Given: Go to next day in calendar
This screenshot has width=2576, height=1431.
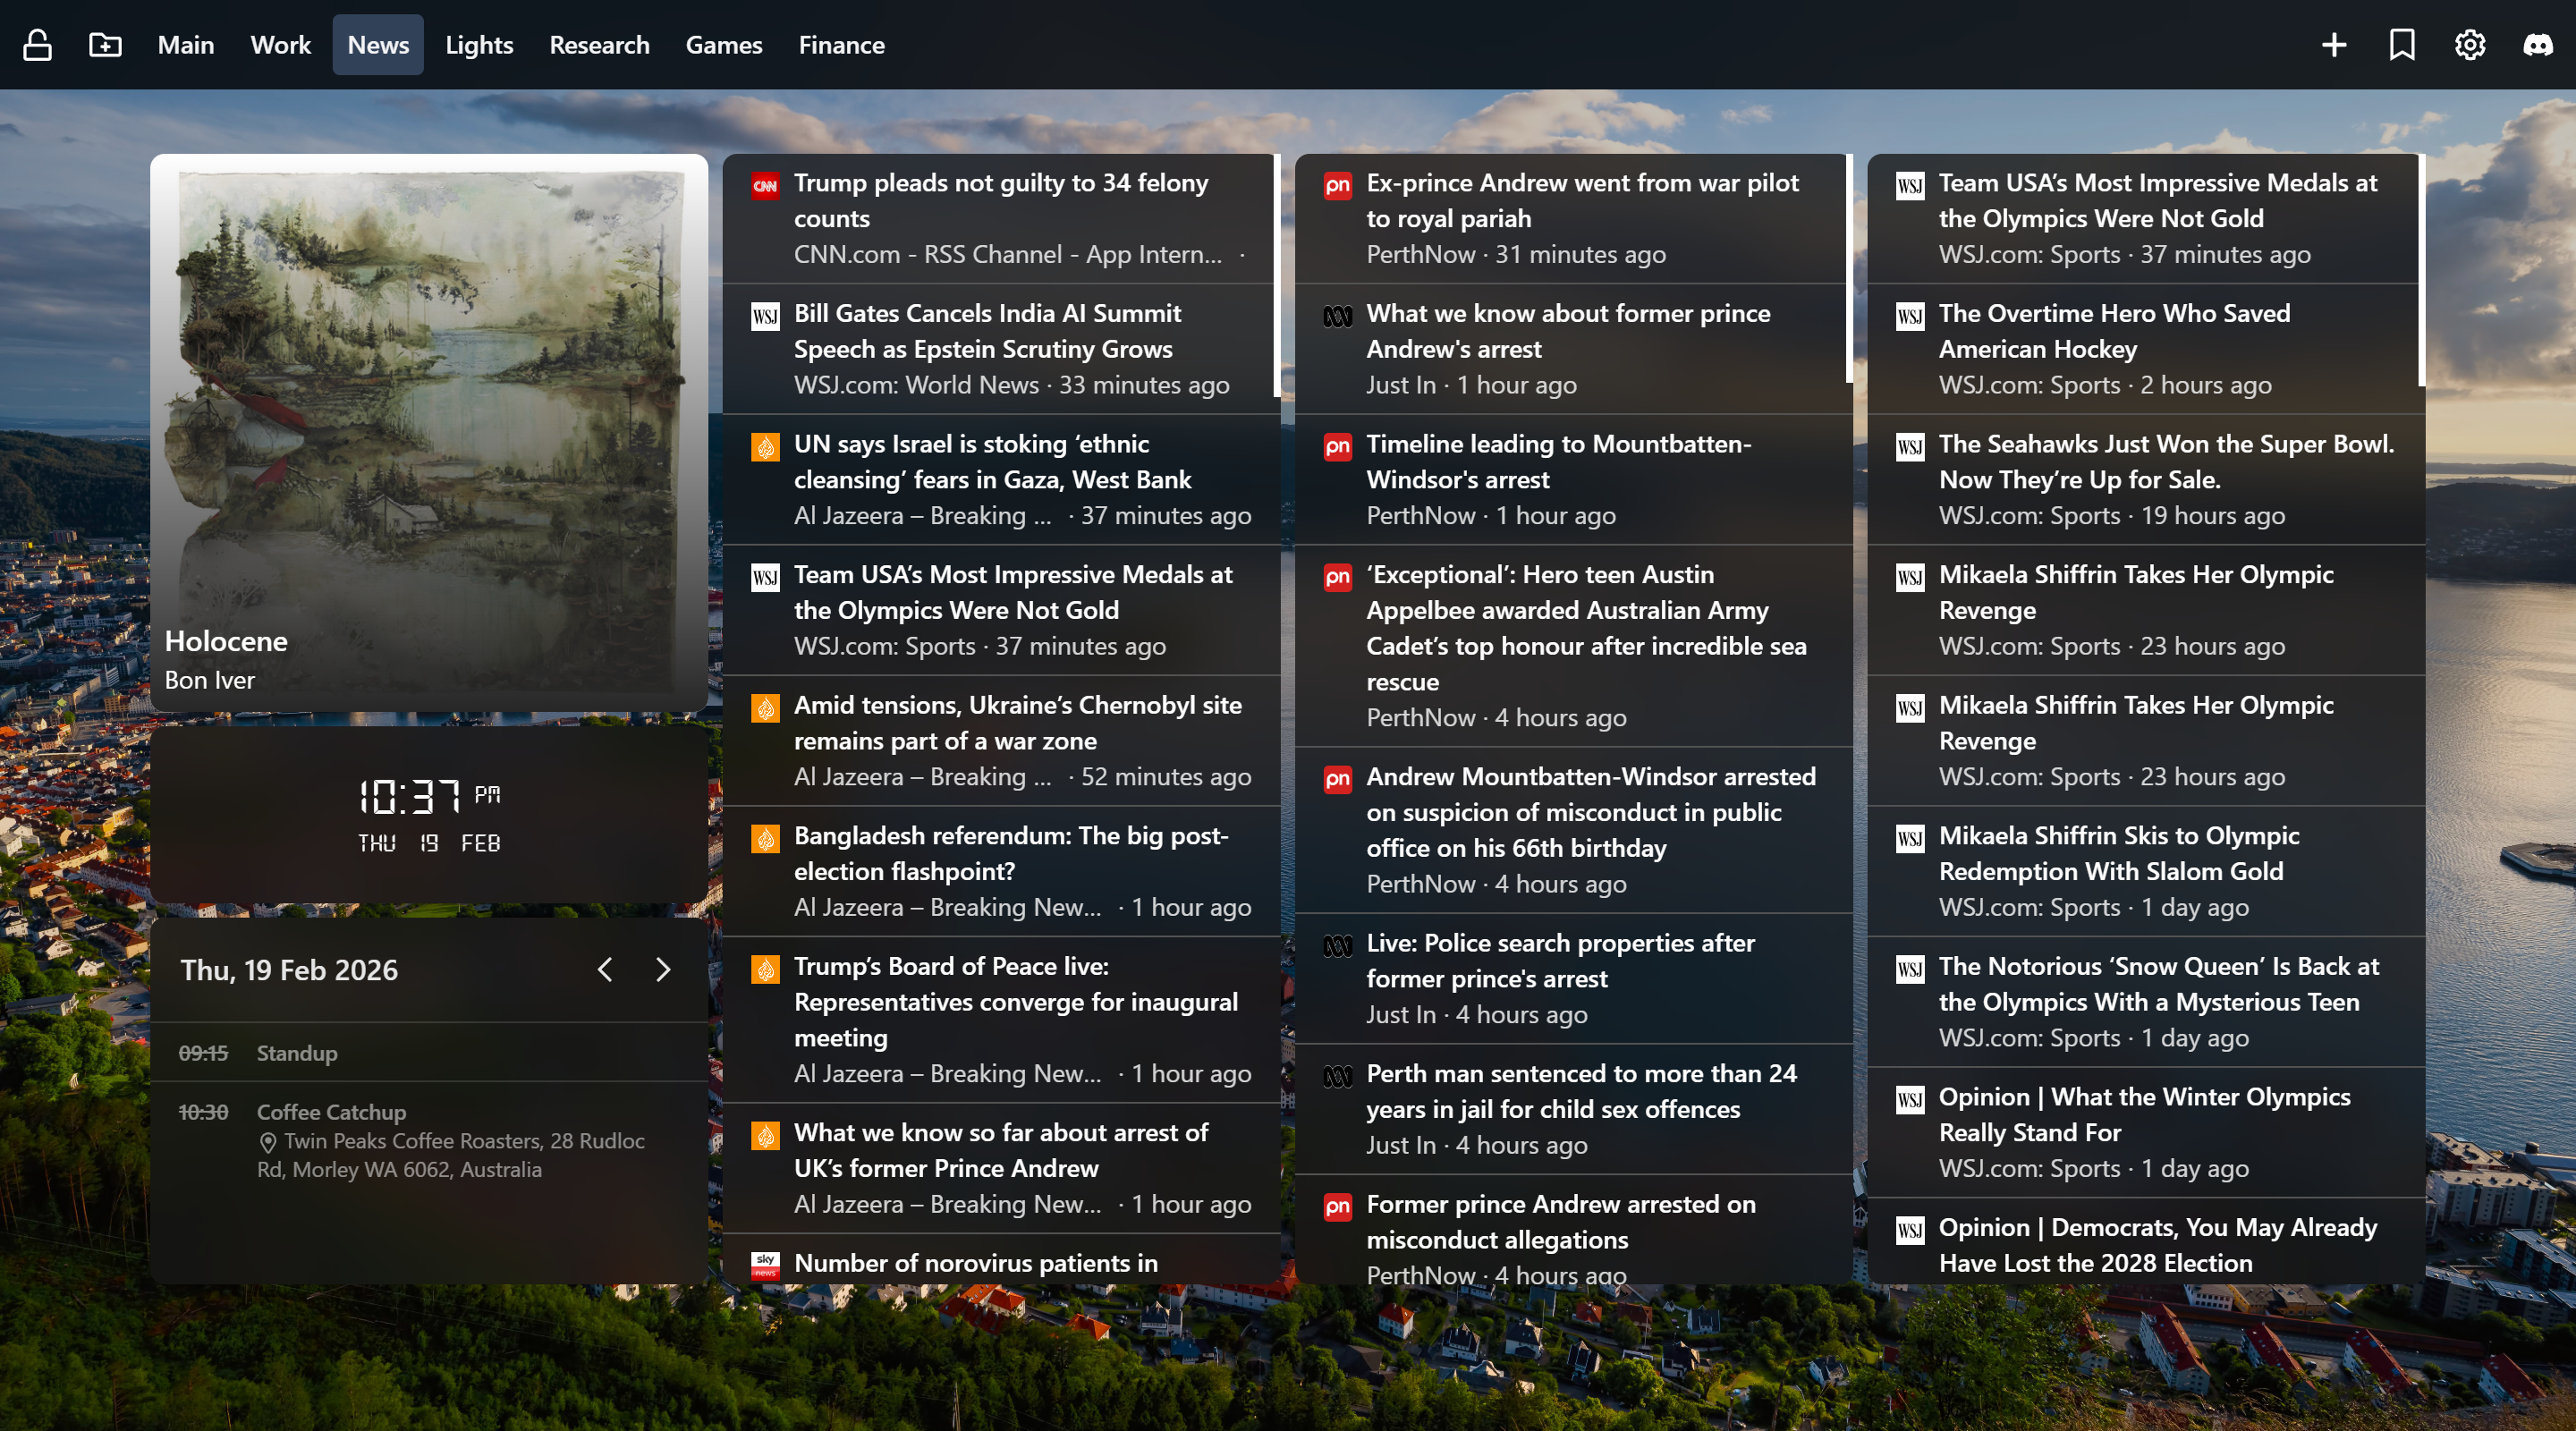Looking at the screenshot, I should tap(663, 969).
